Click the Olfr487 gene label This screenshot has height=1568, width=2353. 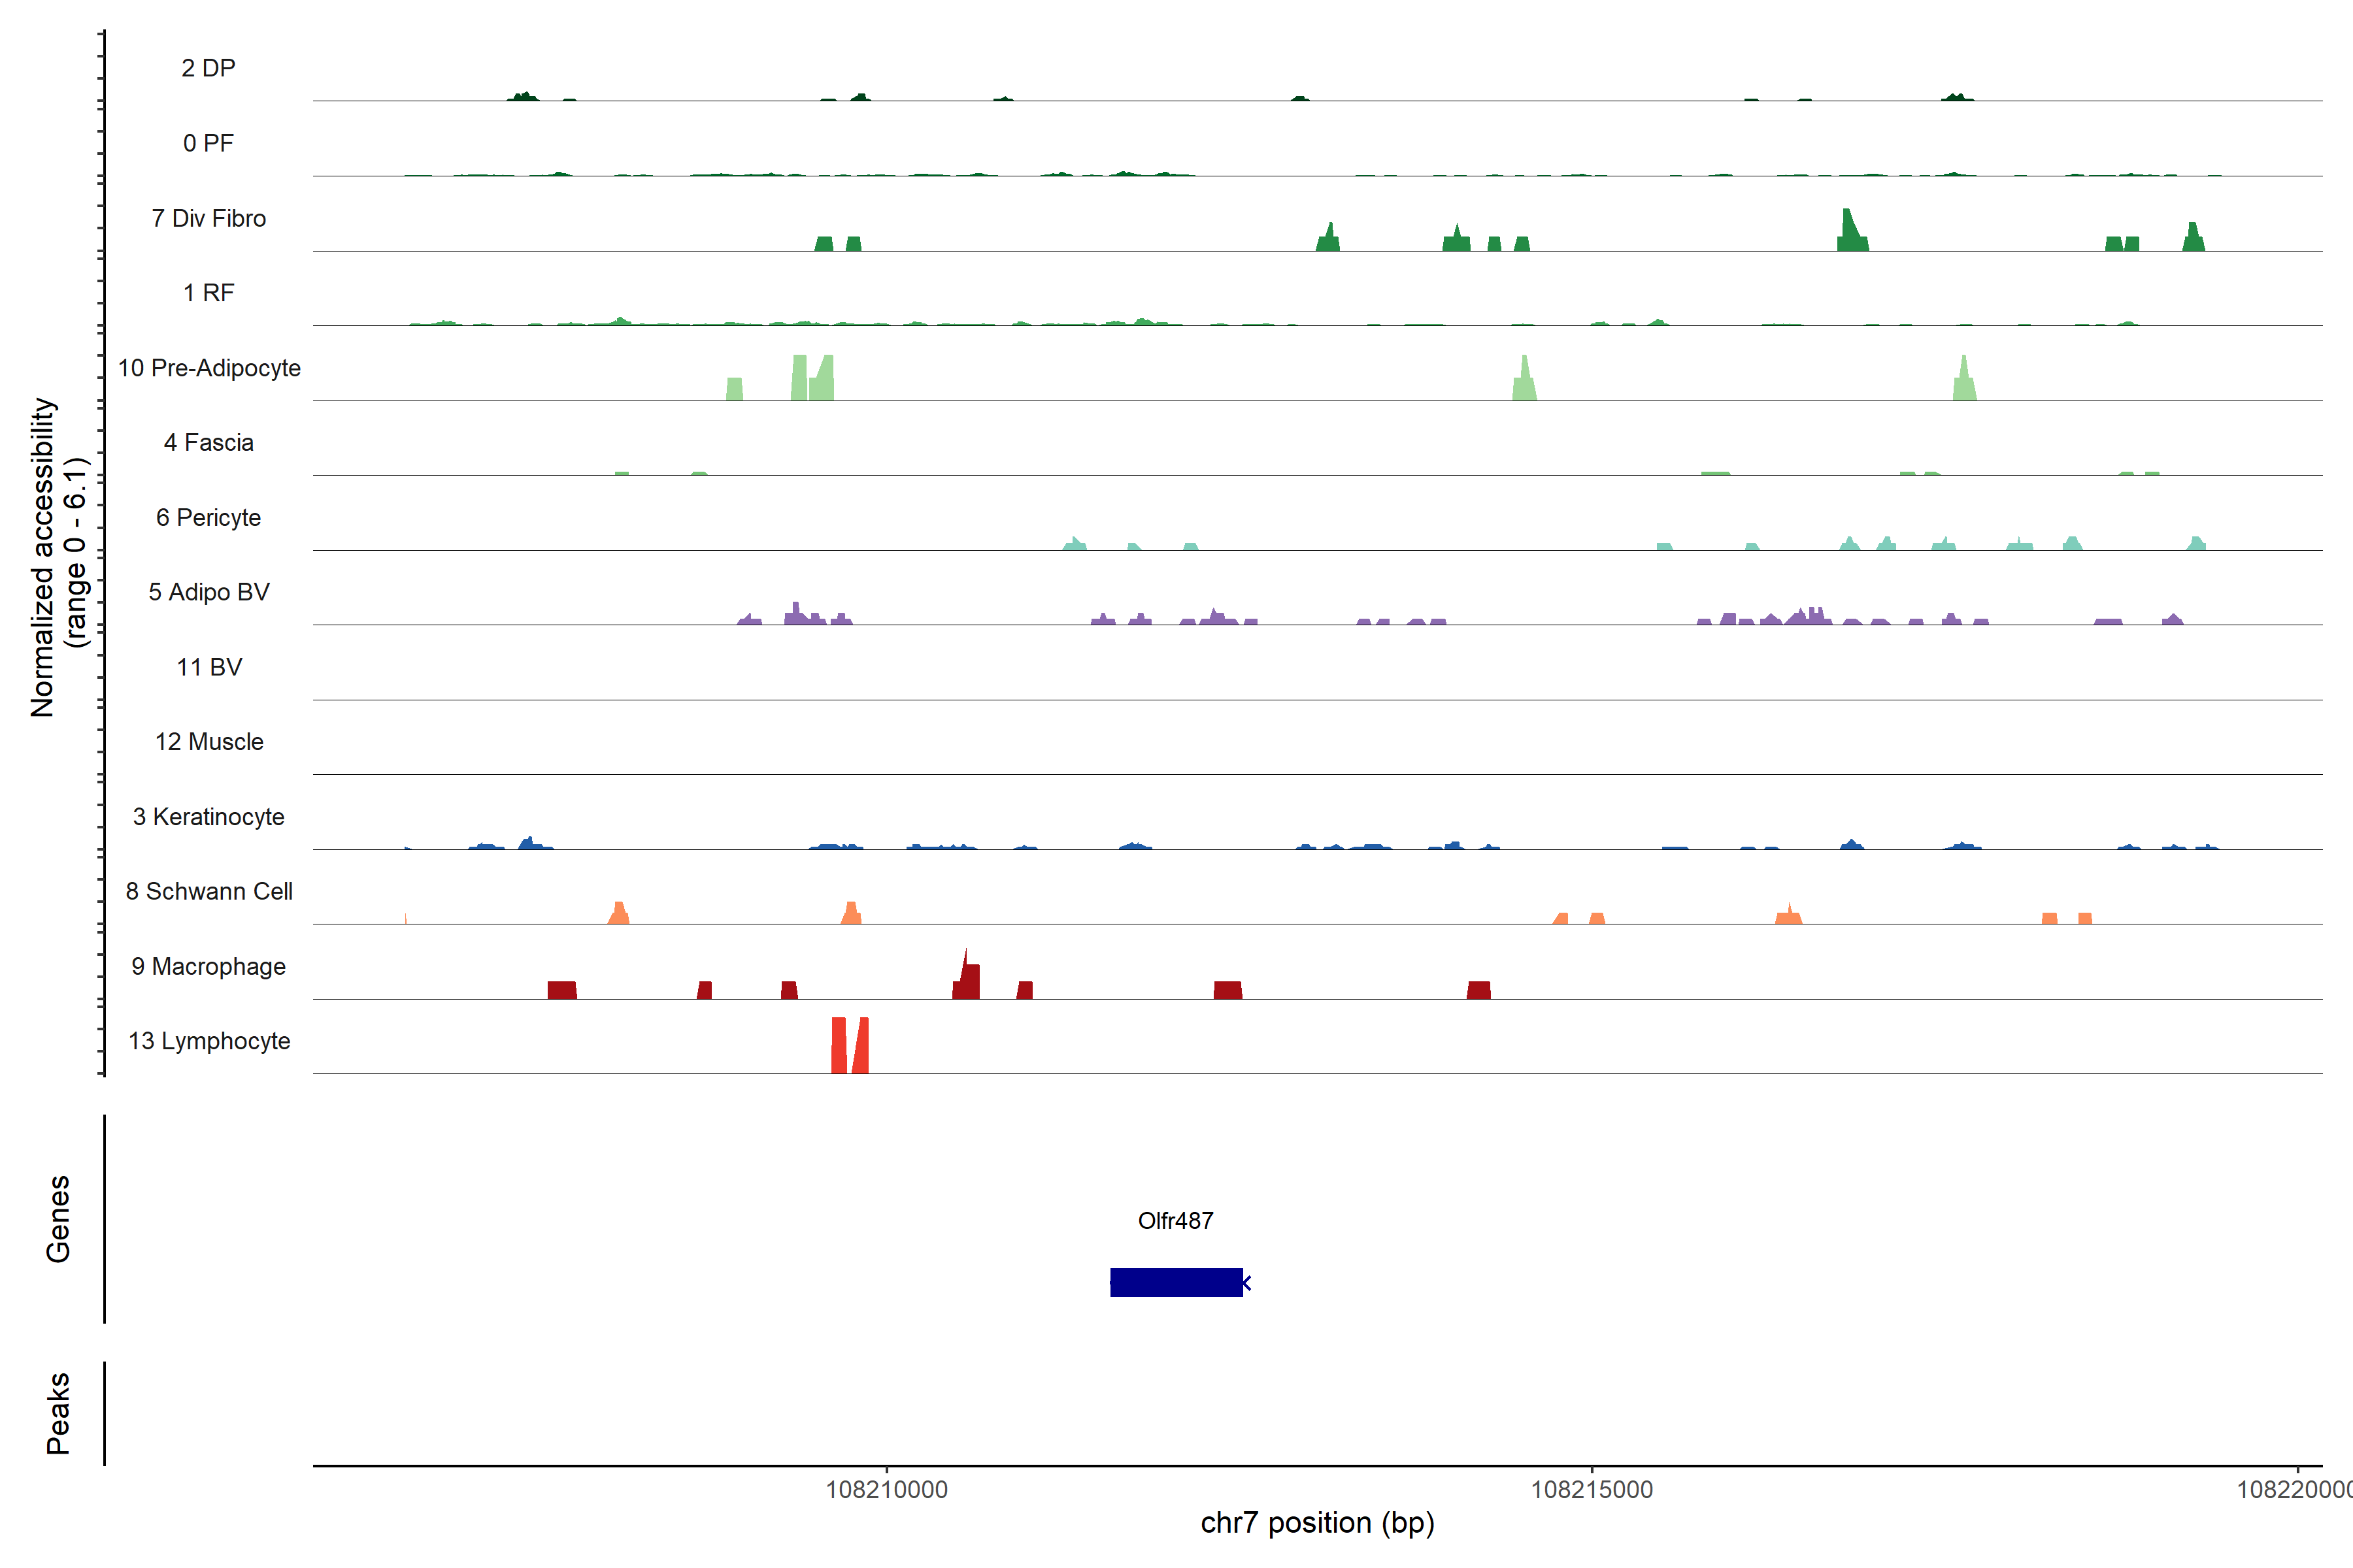click(1175, 1220)
